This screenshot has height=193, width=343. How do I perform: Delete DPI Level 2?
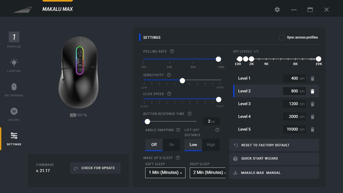click(313, 91)
